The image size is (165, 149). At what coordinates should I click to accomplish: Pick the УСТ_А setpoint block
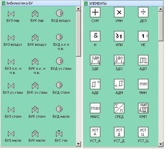point(95,132)
